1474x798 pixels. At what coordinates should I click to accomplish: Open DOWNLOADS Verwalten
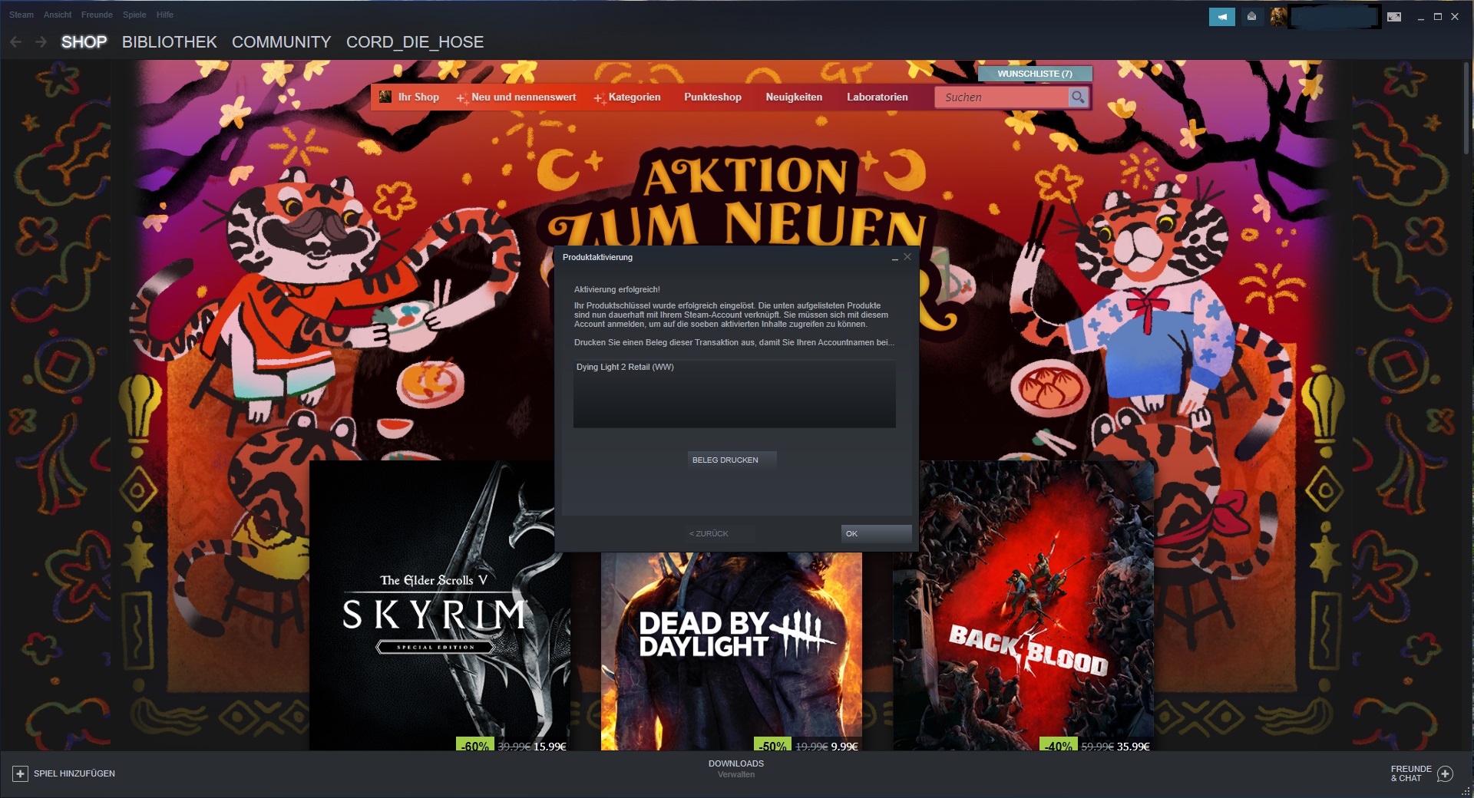736,769
